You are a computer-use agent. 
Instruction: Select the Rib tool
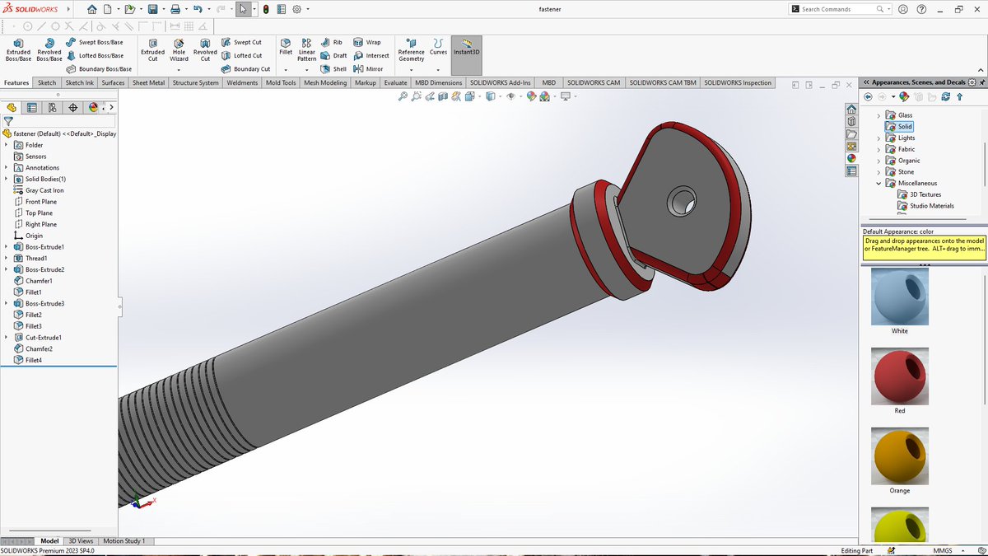(332, 42)
